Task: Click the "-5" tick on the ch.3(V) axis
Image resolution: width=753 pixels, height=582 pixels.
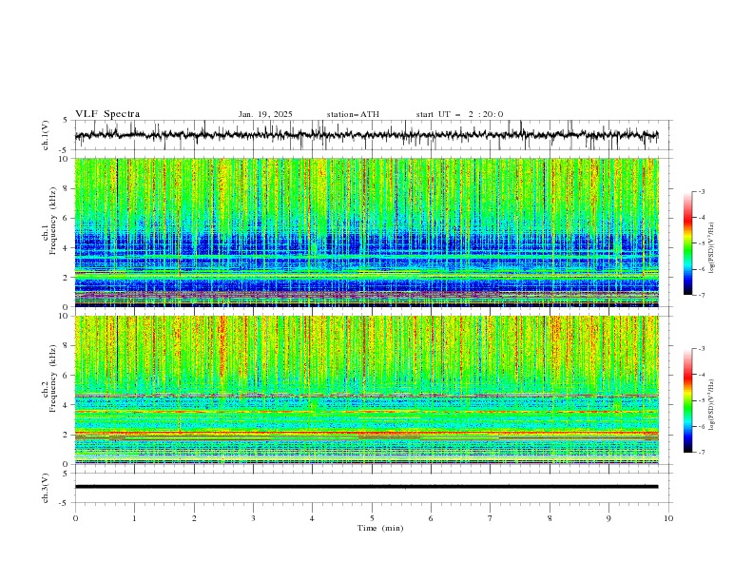Action: pos(65,503)
